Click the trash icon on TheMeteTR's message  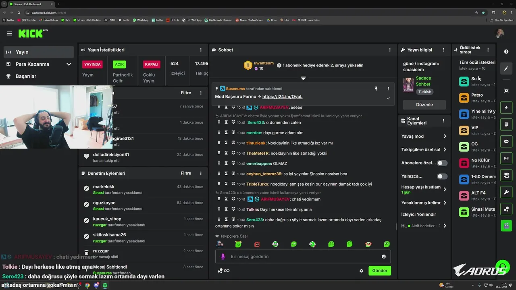(x=219, y=153)
